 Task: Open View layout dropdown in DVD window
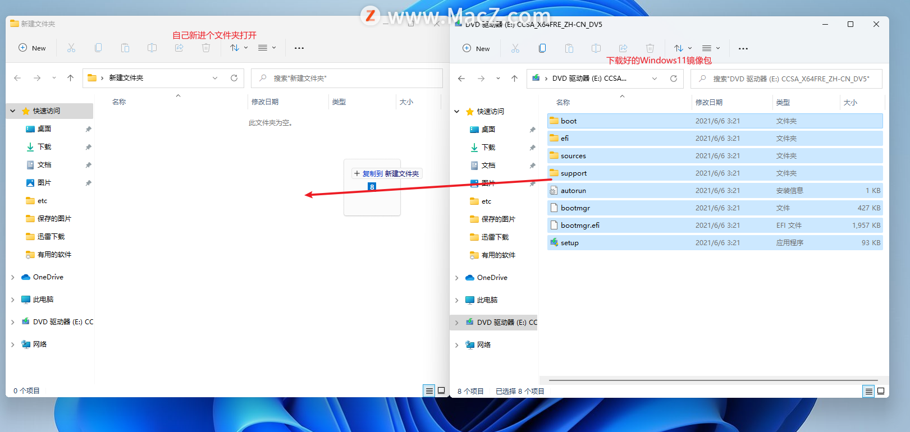click(711, 48)
